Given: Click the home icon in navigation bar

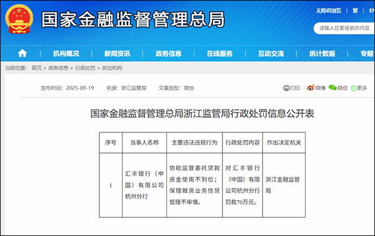Looking at the screenshot, I should click(x=22, y=53).
